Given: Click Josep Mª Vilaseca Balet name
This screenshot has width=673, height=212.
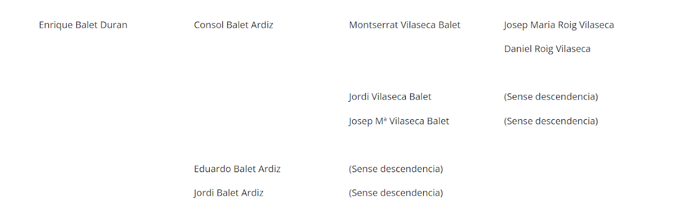Looking at the screenshot, I should pos(399,121).
